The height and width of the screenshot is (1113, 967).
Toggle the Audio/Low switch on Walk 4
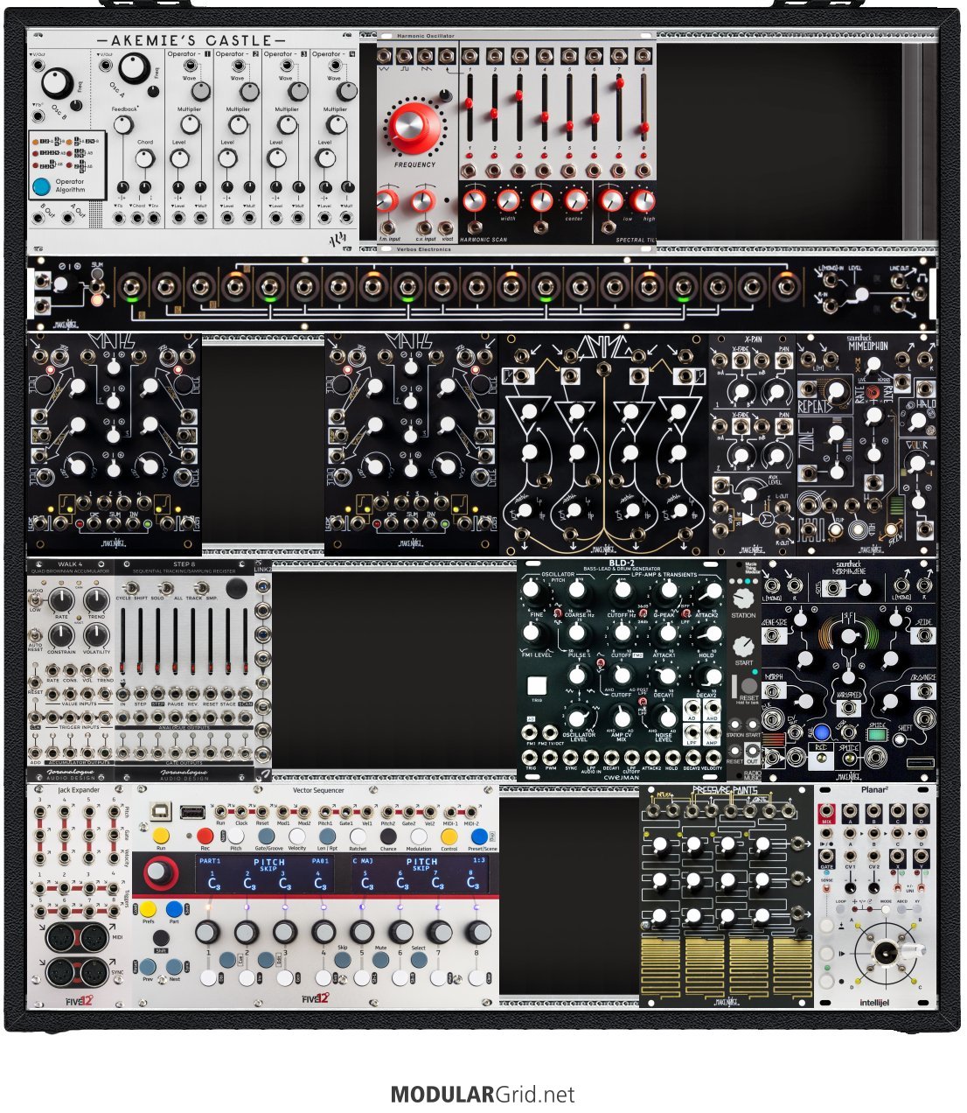[35, 601]
